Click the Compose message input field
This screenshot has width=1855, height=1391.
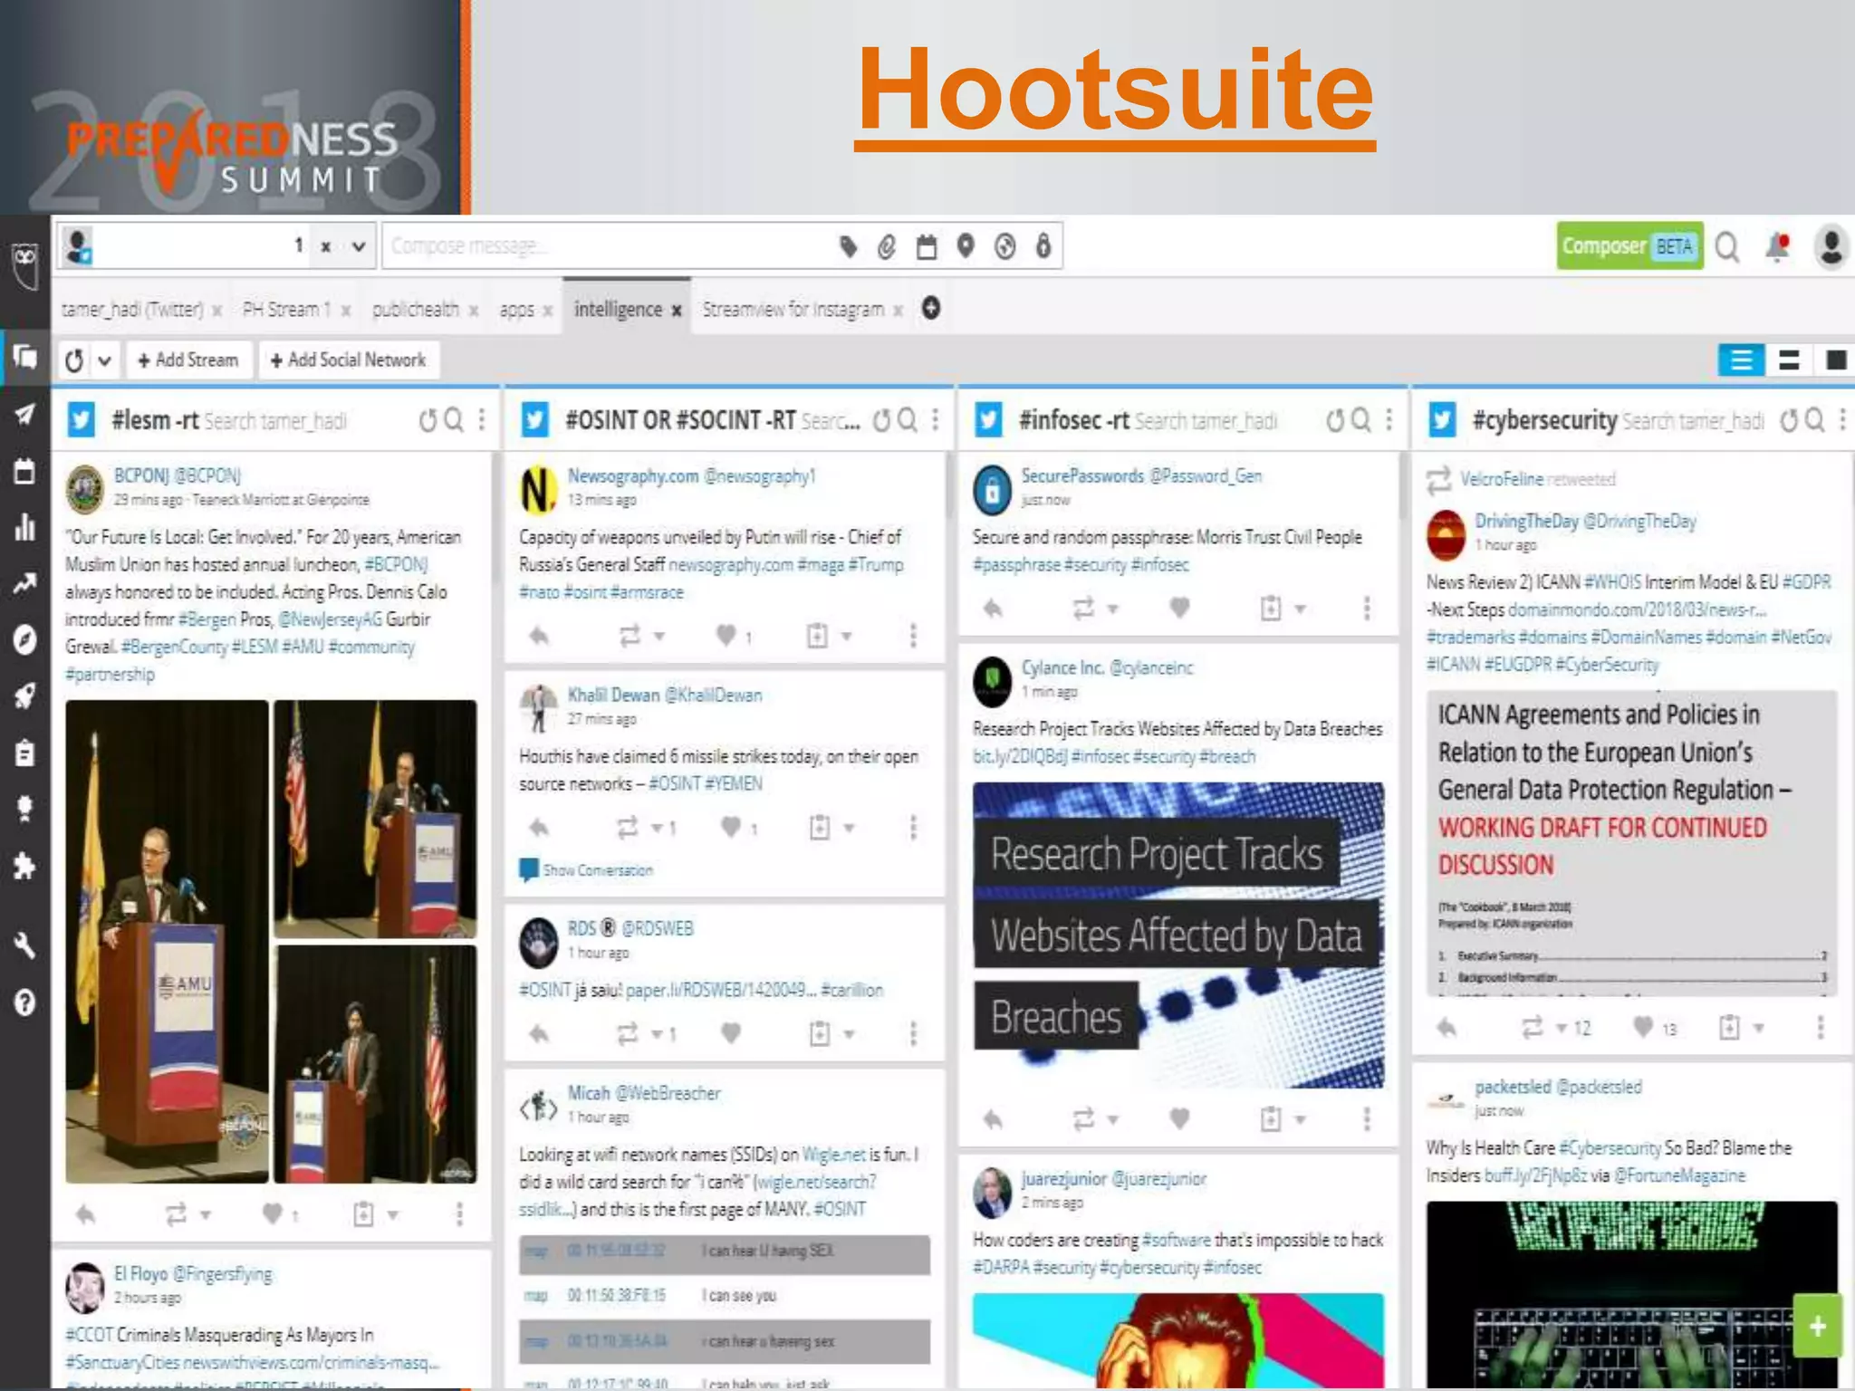[x=607, y=246]
